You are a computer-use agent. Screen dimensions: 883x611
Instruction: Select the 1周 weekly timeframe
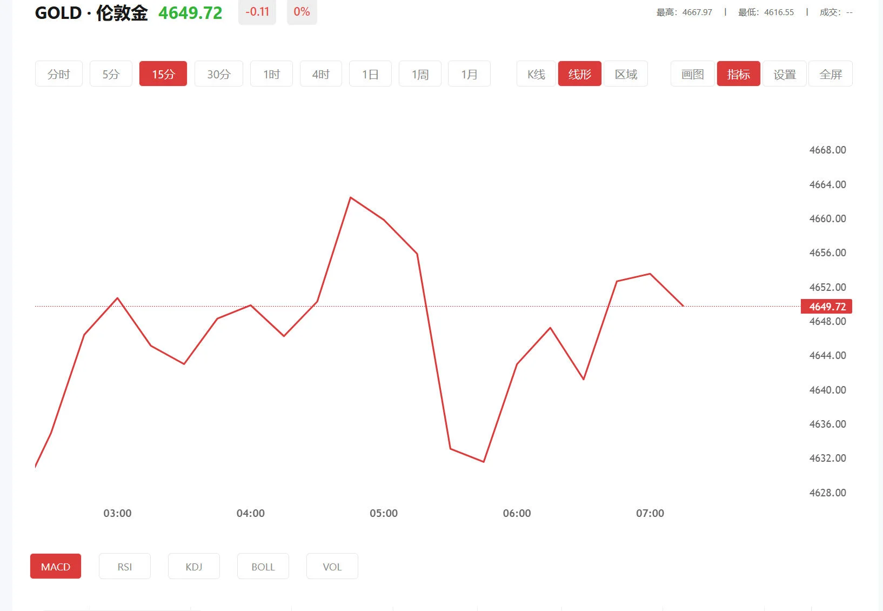pos(420,74)
